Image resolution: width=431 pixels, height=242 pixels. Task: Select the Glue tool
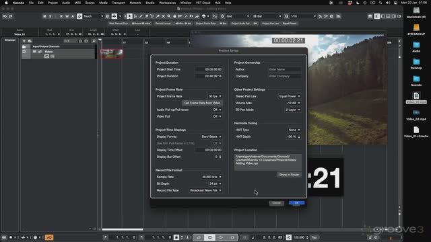point(158,16)
